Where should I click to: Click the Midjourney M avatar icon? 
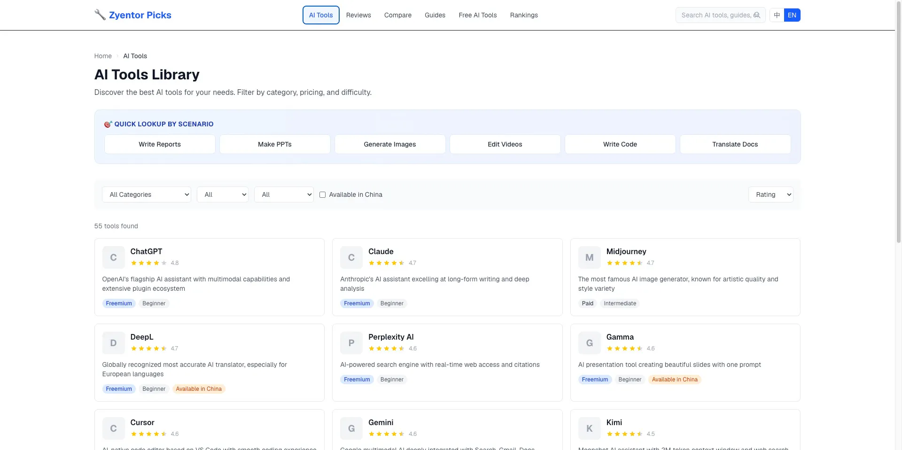(x=590, y=257)
